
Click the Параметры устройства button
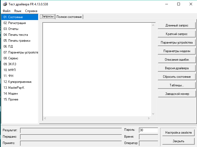click(177, 42)
